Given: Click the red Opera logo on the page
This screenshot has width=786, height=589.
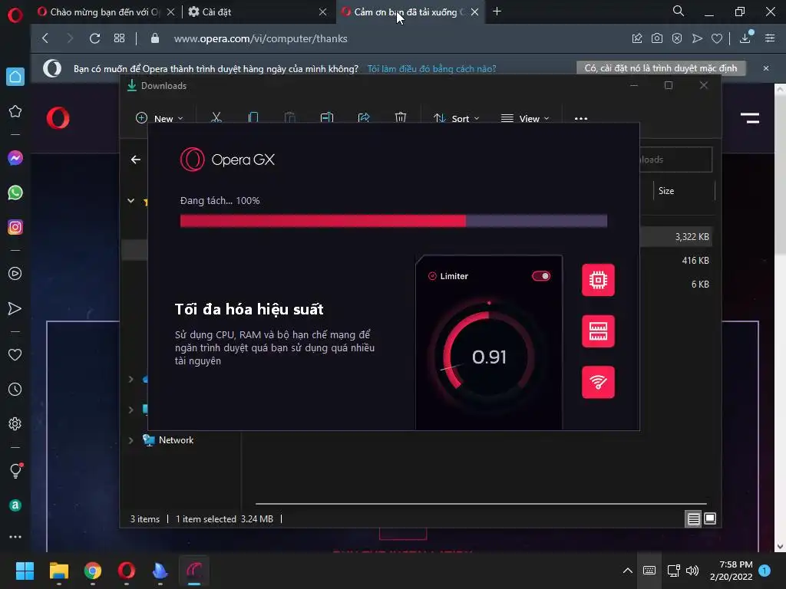Looking at the screenshot, I should coord(58,118).
